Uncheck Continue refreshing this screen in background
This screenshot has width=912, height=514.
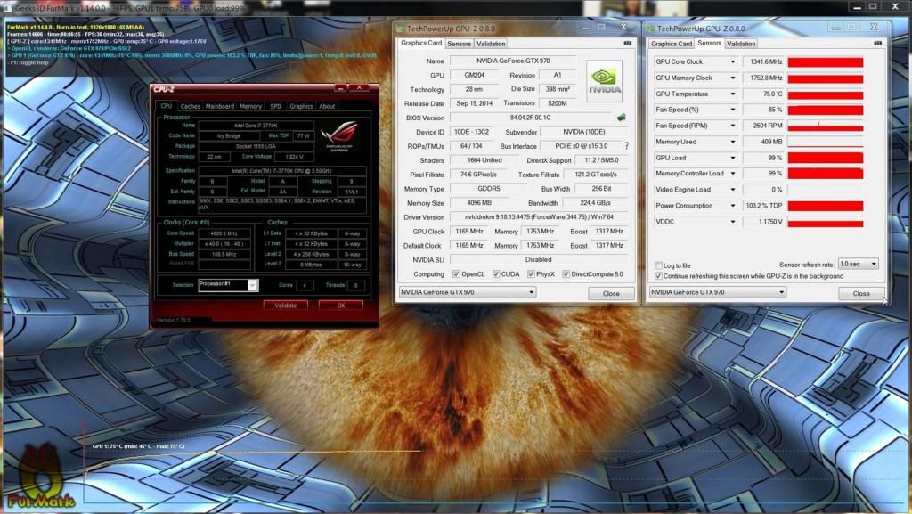click(658, 276)
